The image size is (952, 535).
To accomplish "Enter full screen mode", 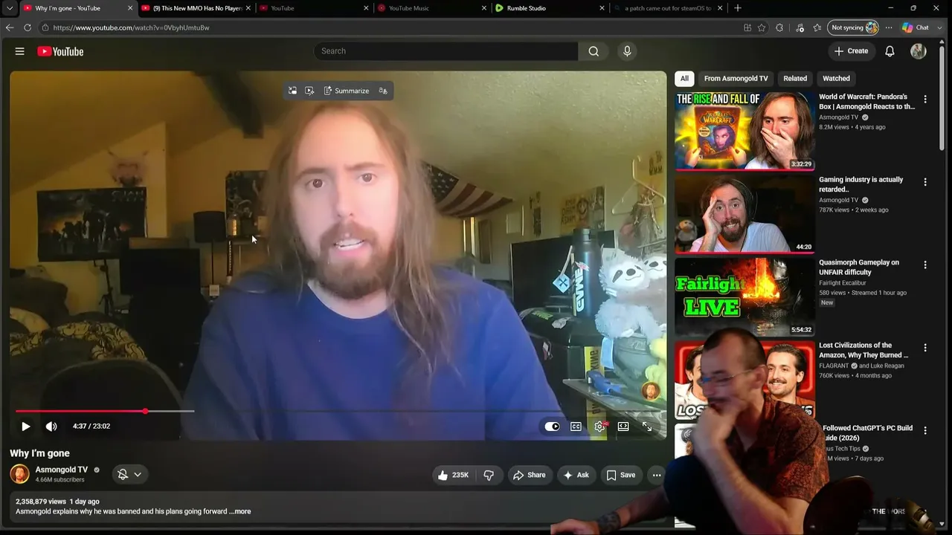I will (647, 427).
